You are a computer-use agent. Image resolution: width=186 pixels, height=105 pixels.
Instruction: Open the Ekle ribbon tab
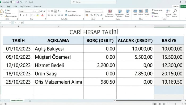click(x=15, y=6)
